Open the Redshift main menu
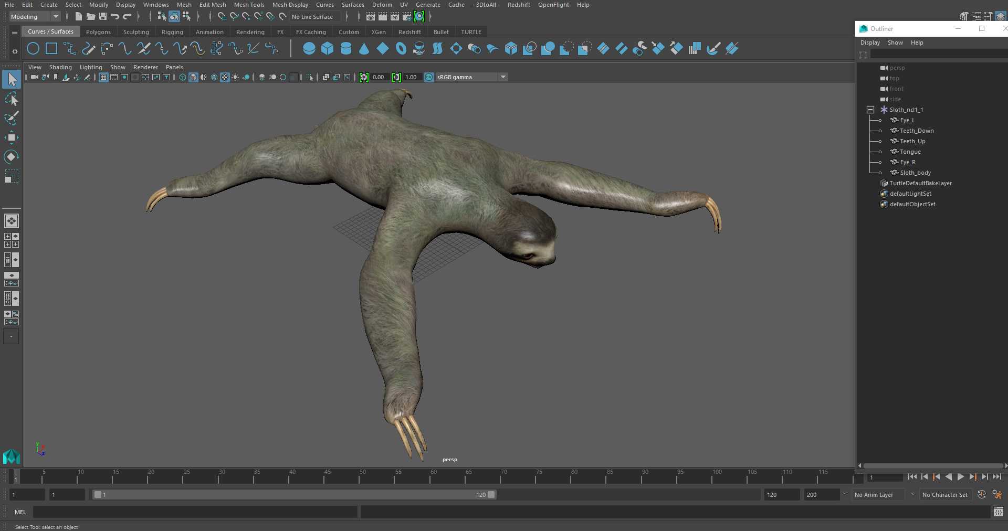The width and height of the screenshot is (1008, 531). [x=519, y=5]
